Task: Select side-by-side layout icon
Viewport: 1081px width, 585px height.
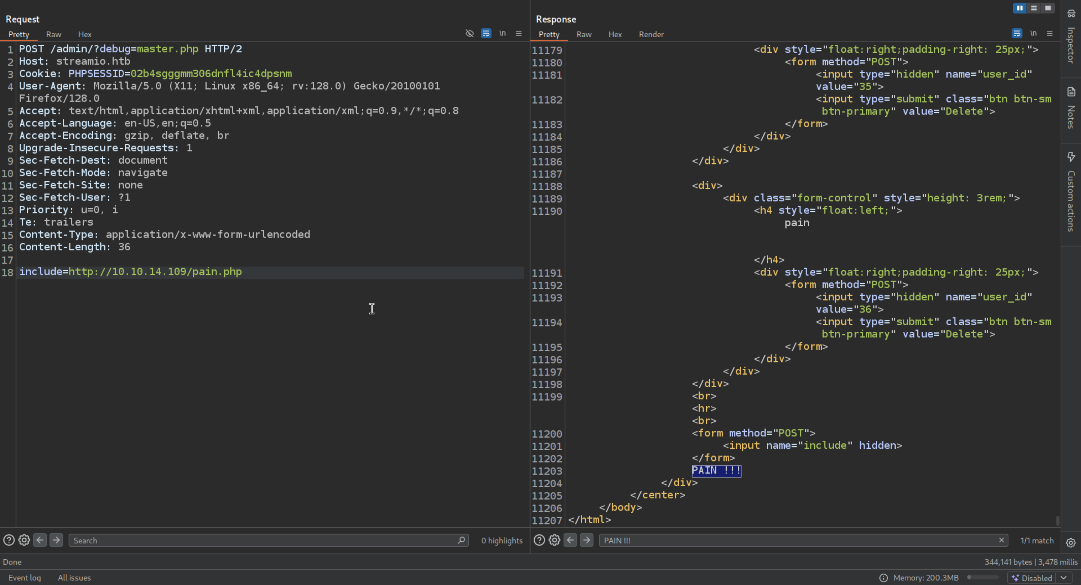Action: click(x=1019, y=8)
